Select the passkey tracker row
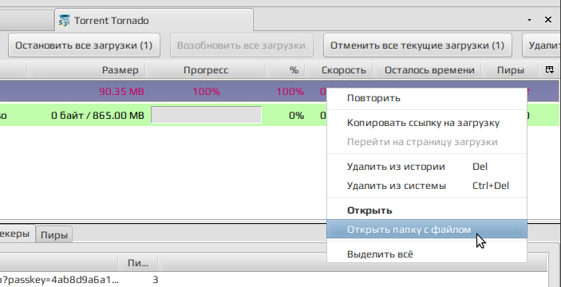The image size is (561, 287). (274, 280)
